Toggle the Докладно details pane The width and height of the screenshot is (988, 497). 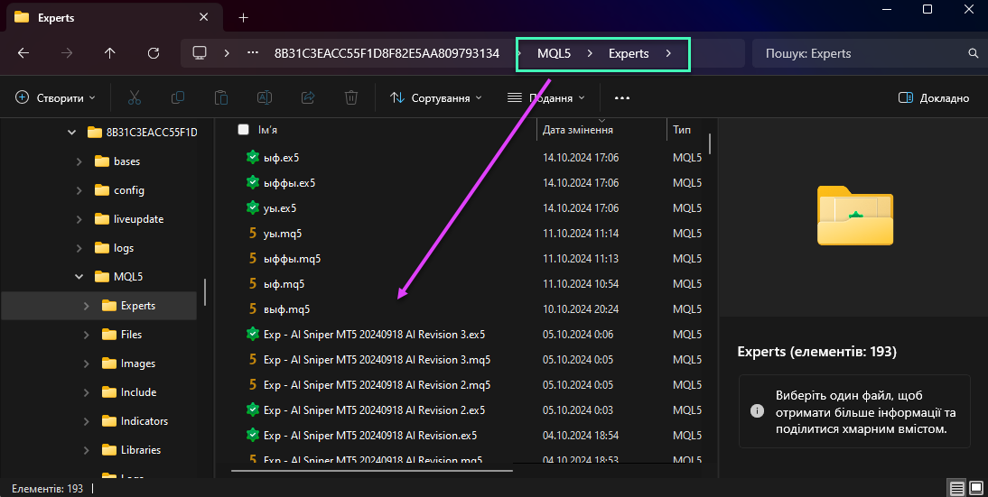[x=934, y=97]
